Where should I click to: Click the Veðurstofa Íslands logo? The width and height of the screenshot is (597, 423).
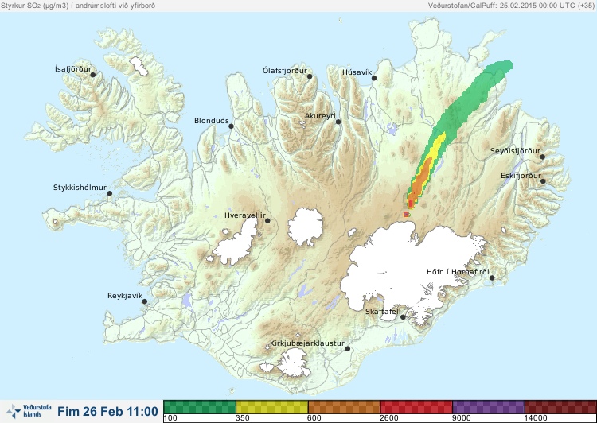pos(29,411)
